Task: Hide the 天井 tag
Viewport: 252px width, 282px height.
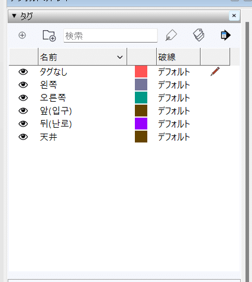Action: (x=23, y=137)
